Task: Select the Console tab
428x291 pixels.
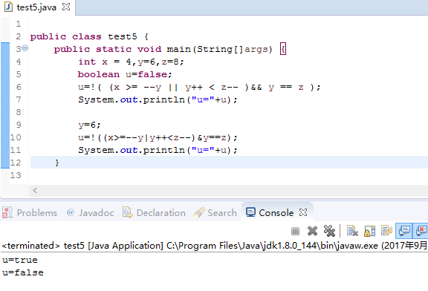Action: point(276,212)
